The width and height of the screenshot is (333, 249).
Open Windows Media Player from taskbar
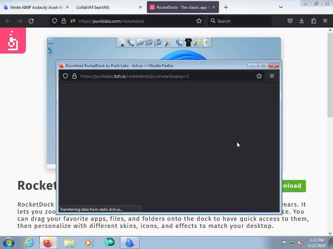[88, 243]
